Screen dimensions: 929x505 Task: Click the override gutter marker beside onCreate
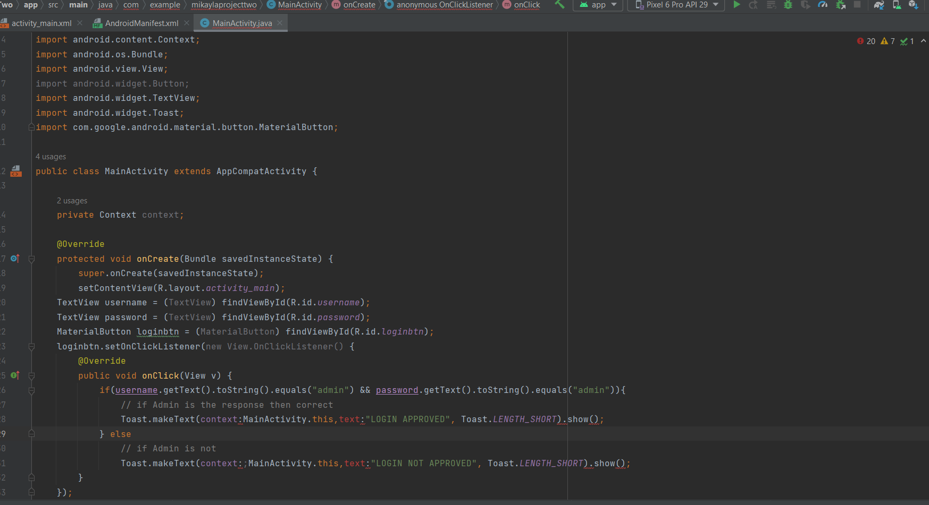pyautogui.click(x=15, y=259)
